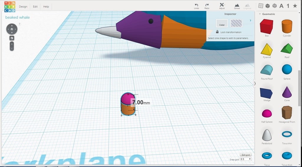Pick the purple Cone shape

(287, 92)
